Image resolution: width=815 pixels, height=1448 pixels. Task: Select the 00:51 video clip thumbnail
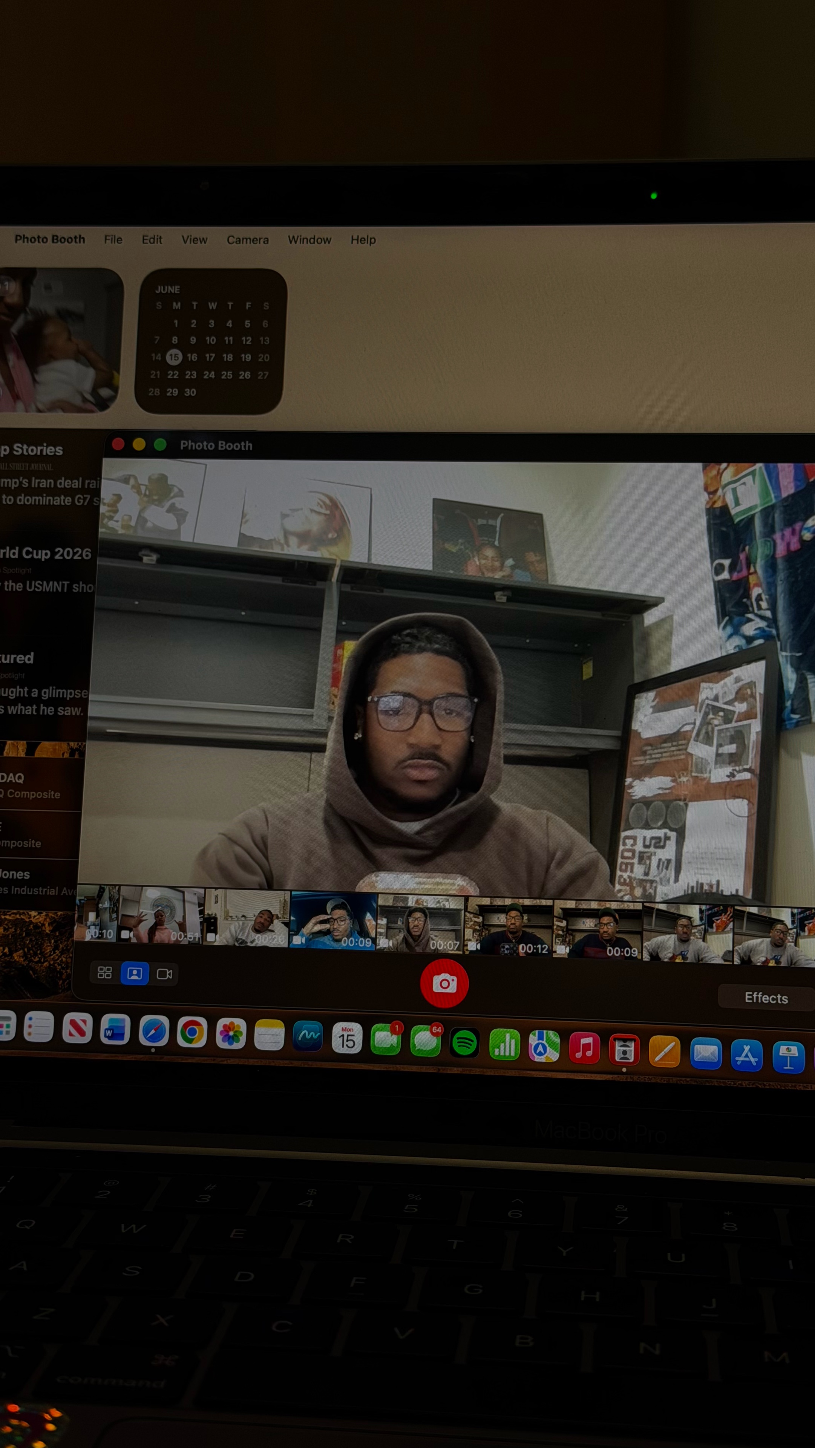coord(162,915)
